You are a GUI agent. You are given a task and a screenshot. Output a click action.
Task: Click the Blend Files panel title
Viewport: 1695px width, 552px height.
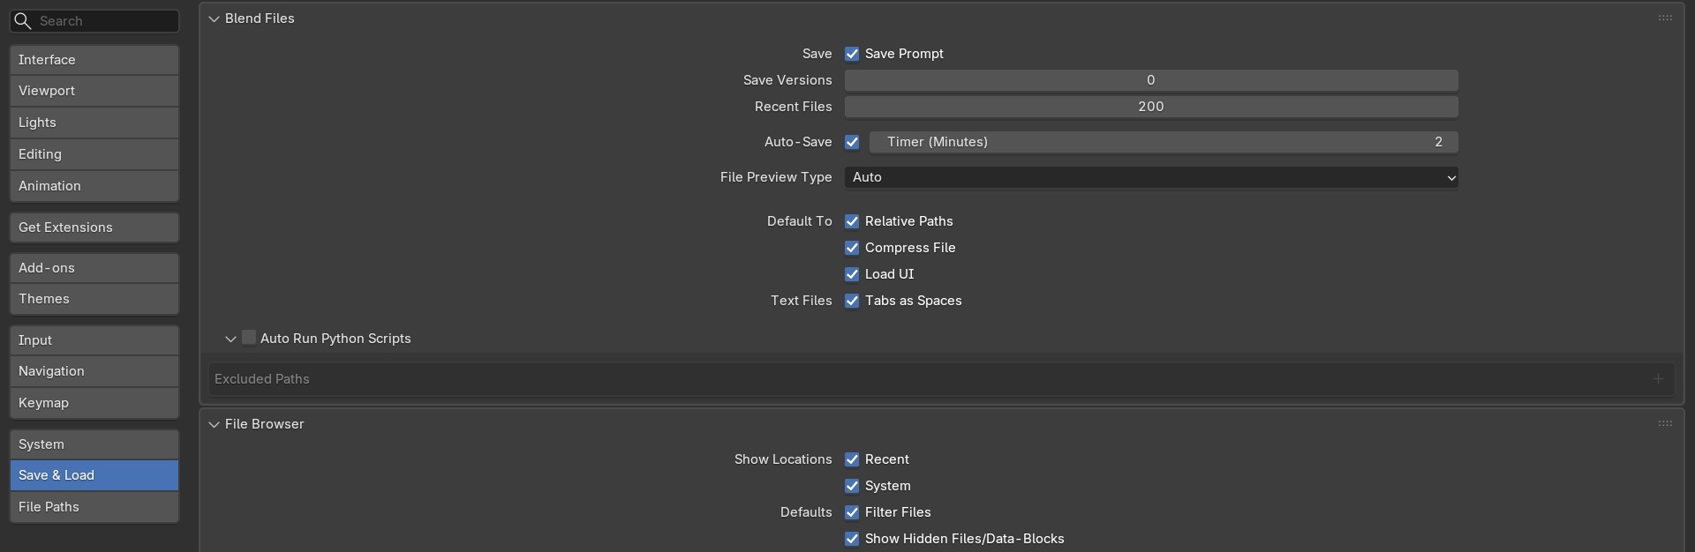point(260,19)
